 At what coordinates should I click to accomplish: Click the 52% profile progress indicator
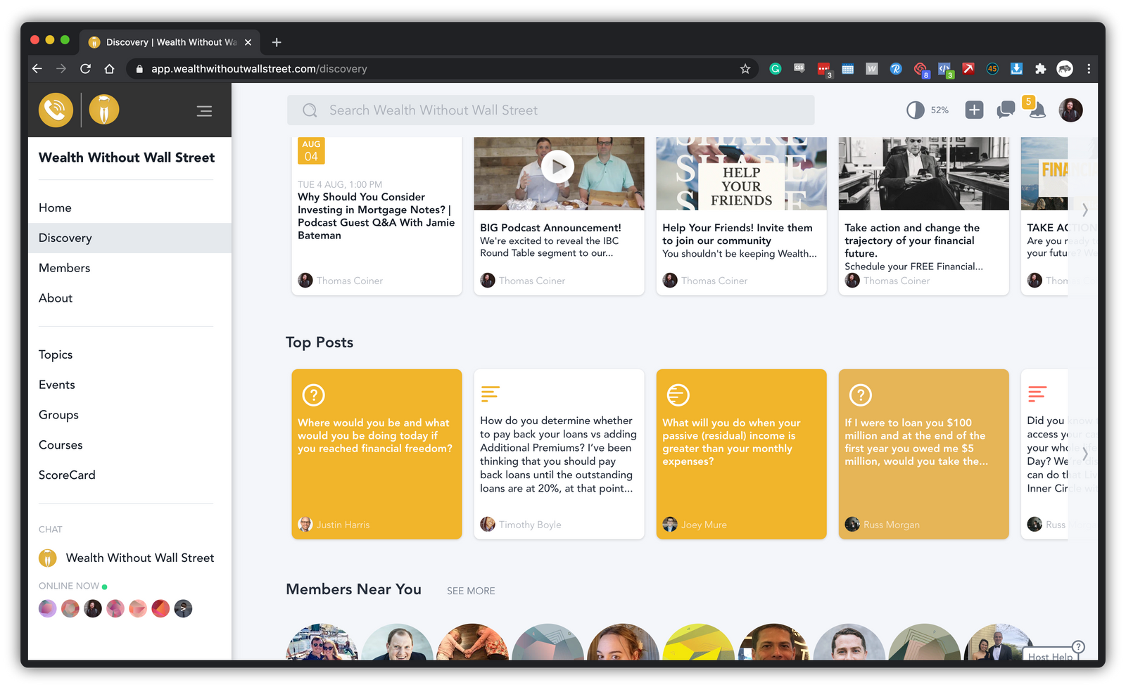click(927, 110)
